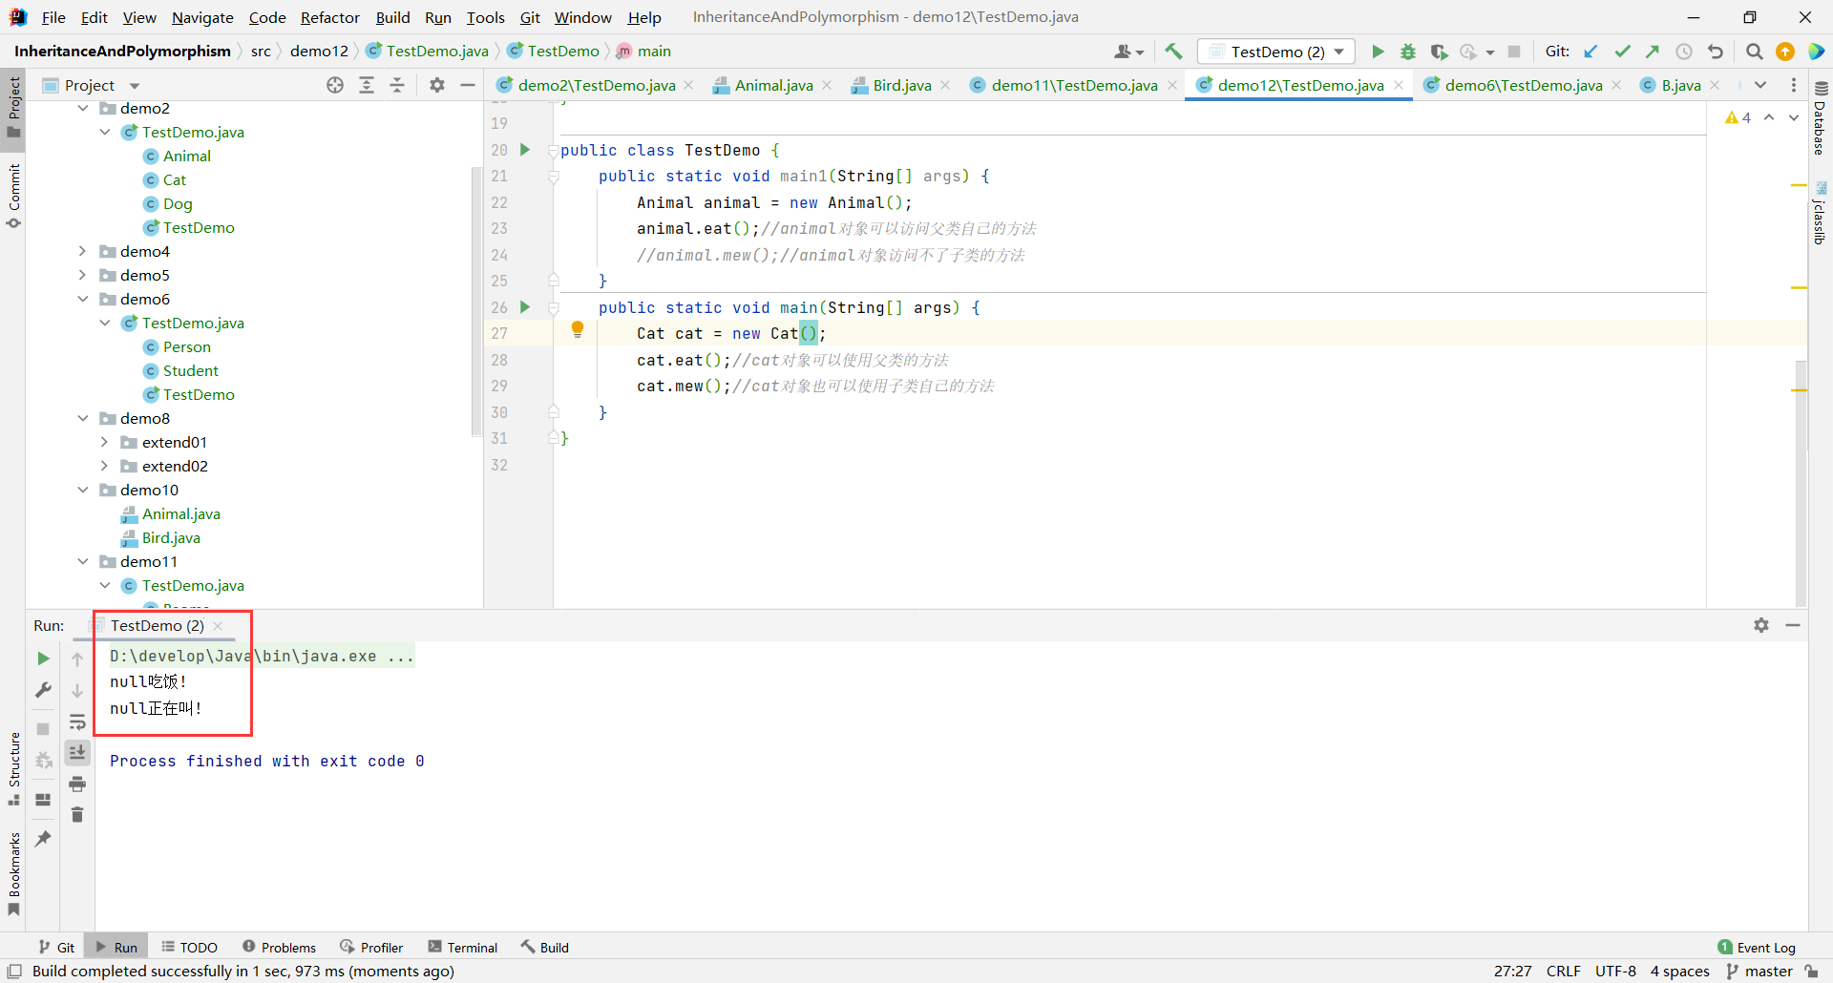Viewport: 1833px width, 983px height.
Task: Open Project panel settings gear
Action: [437, 85]
